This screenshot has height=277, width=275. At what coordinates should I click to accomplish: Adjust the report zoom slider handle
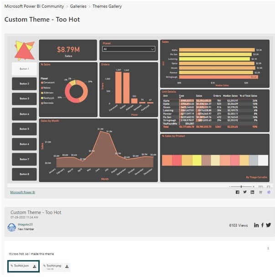(x=241, y=187)
